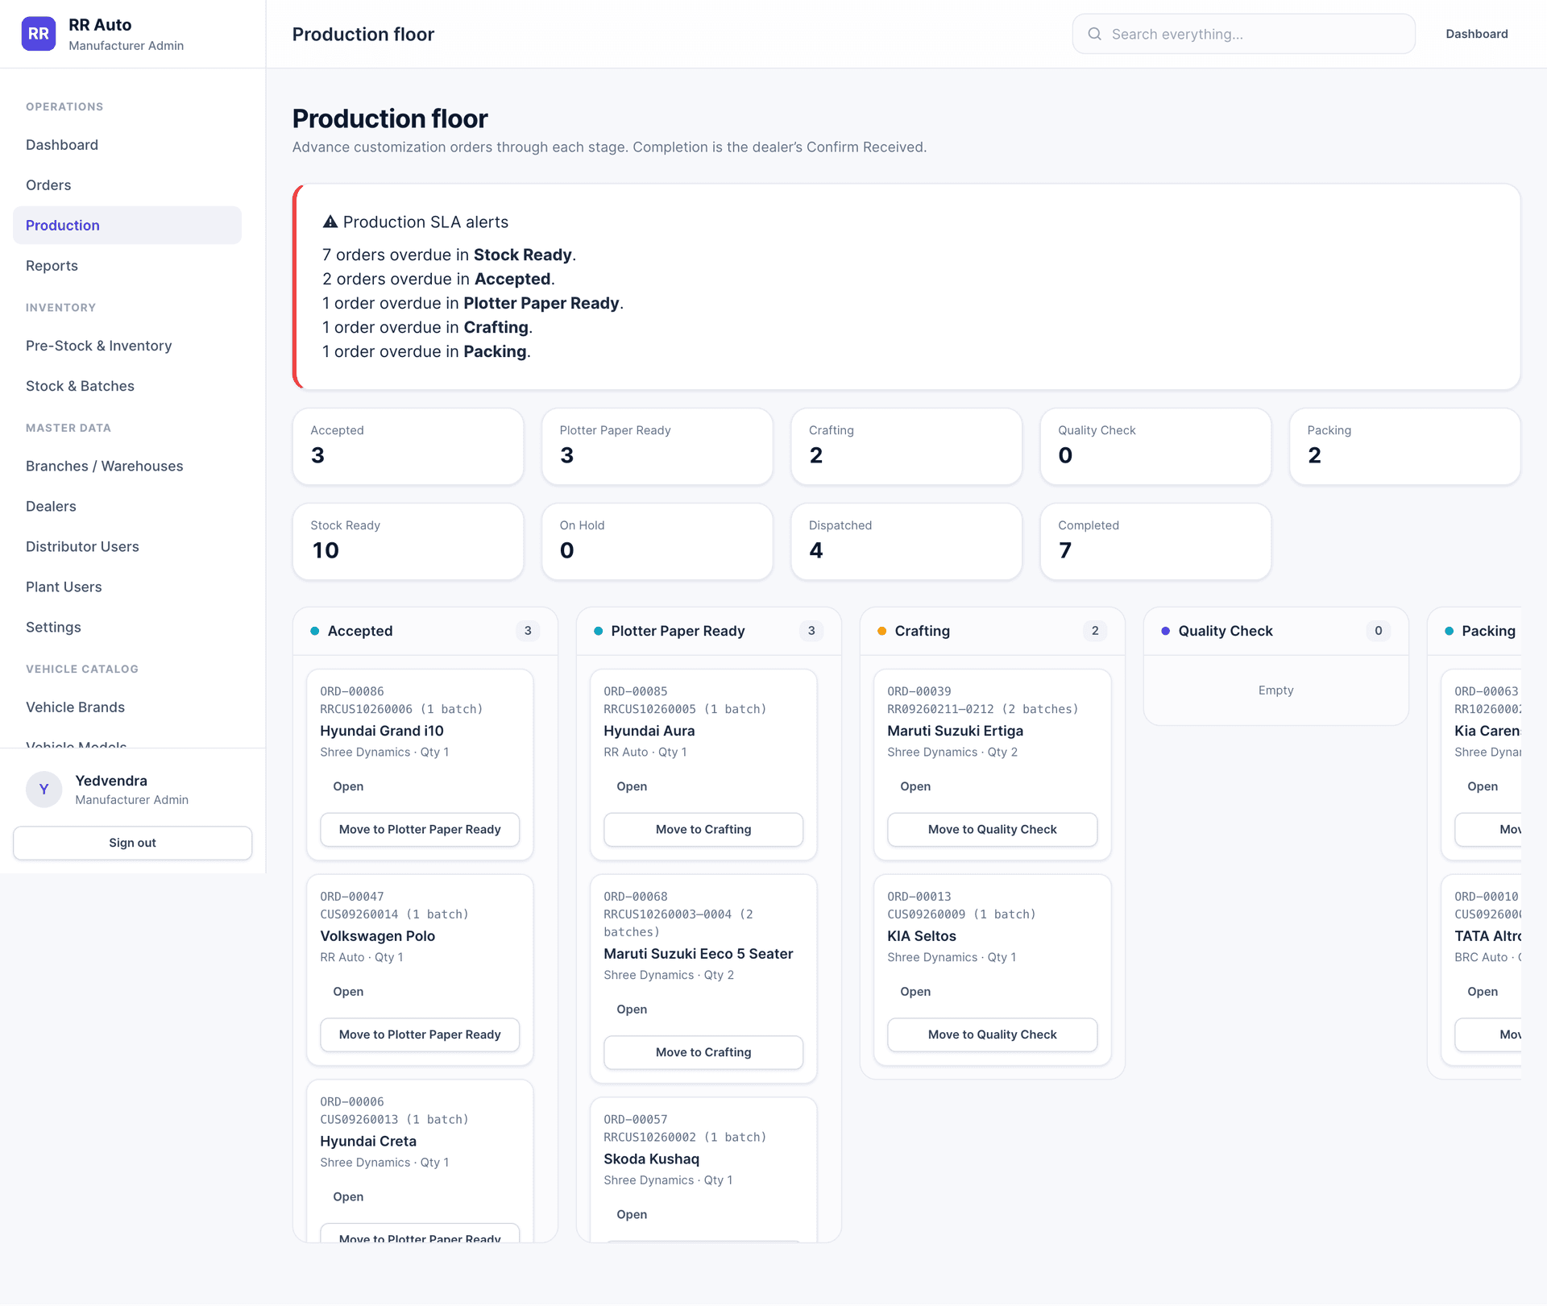Click order ID ORD-00086 text

352,691
